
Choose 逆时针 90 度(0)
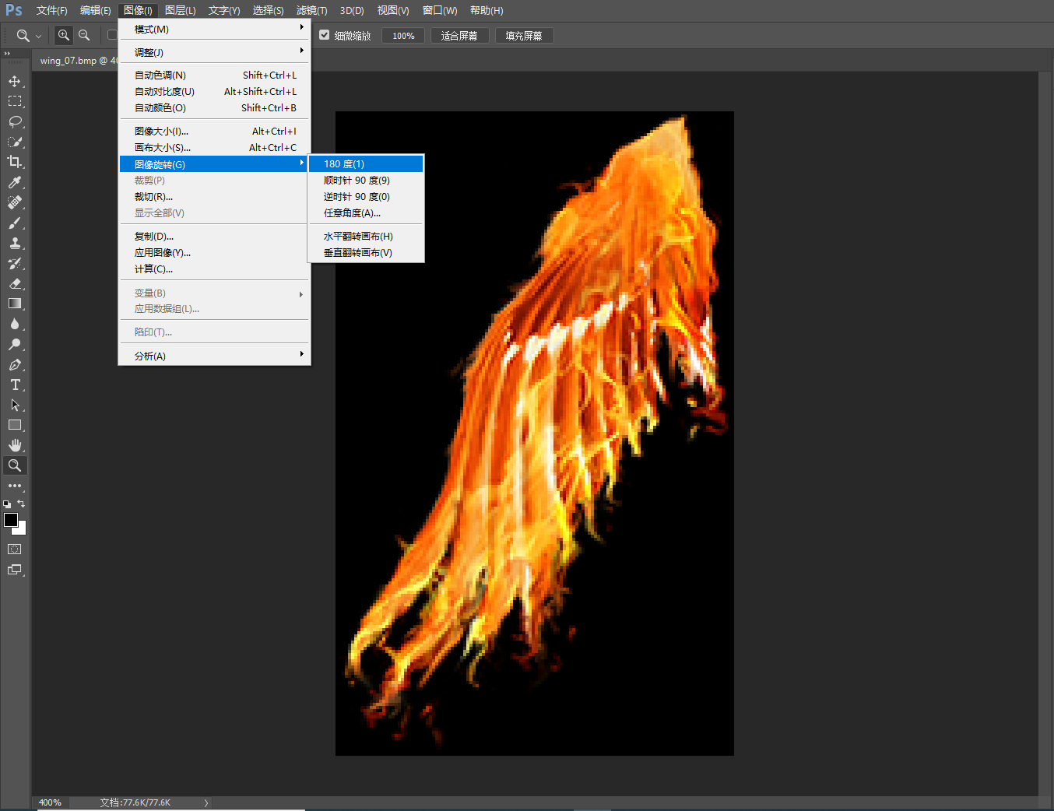[x=366, y=196]
